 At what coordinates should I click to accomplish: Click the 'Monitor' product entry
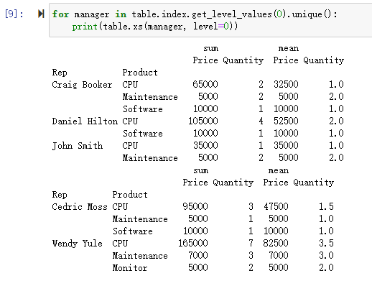130,268
